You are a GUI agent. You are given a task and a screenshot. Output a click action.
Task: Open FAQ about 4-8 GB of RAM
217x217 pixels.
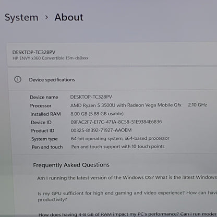pos(128,214)
